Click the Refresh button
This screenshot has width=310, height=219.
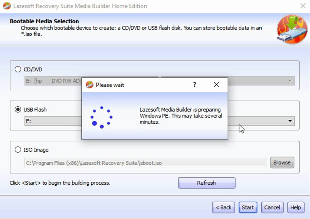(206, 183)
